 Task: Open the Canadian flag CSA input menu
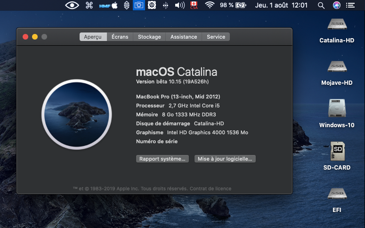[x=194, y=5]
